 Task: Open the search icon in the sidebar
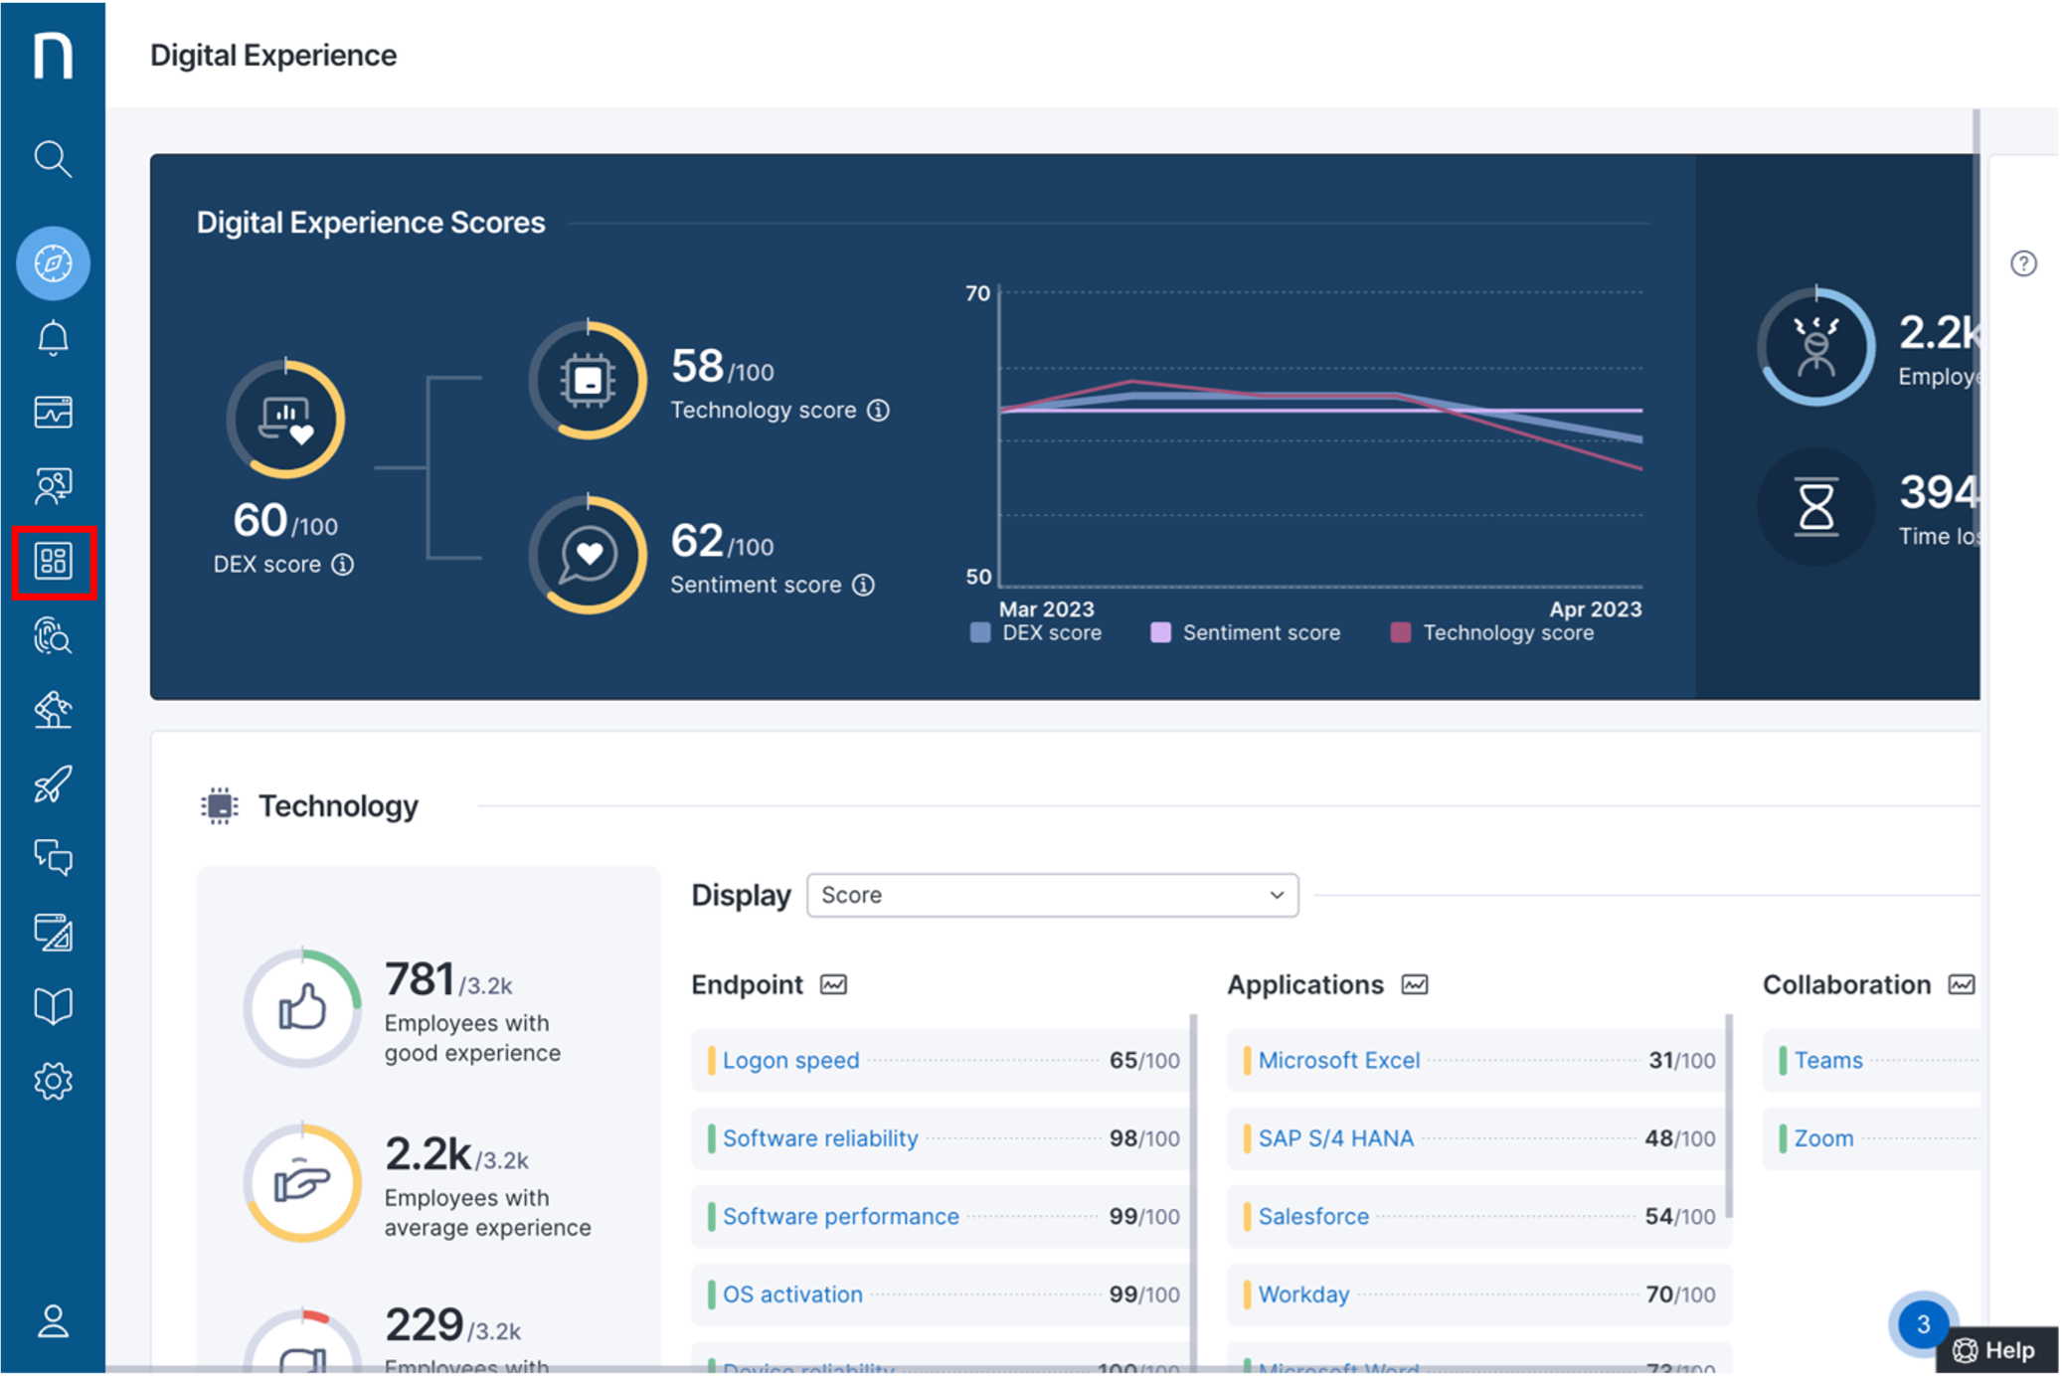tap(53, 159)
